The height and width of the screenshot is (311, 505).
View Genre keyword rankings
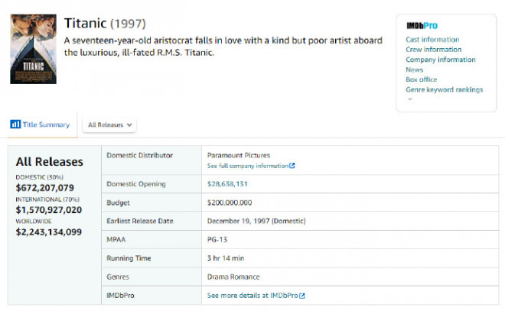click(x=444, y=89)
